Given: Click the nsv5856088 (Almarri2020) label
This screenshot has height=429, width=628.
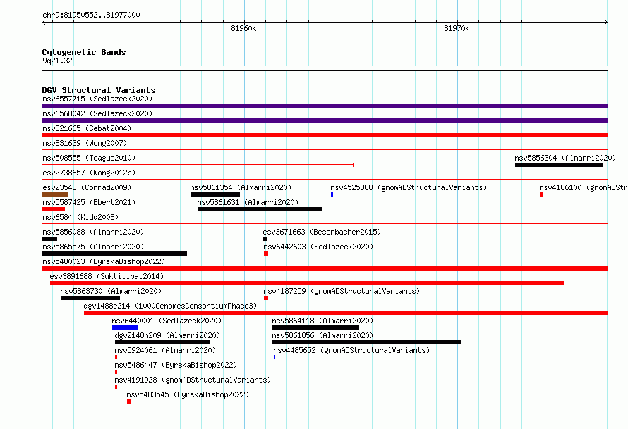Looking at the screenshot, I should [93, 232].
